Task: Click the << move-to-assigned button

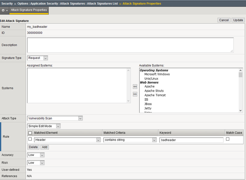Action: tap(135, 86)
